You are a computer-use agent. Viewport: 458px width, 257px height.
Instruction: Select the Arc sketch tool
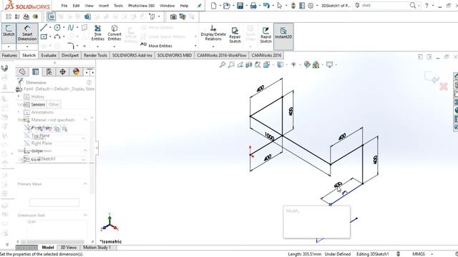(57, 36)
